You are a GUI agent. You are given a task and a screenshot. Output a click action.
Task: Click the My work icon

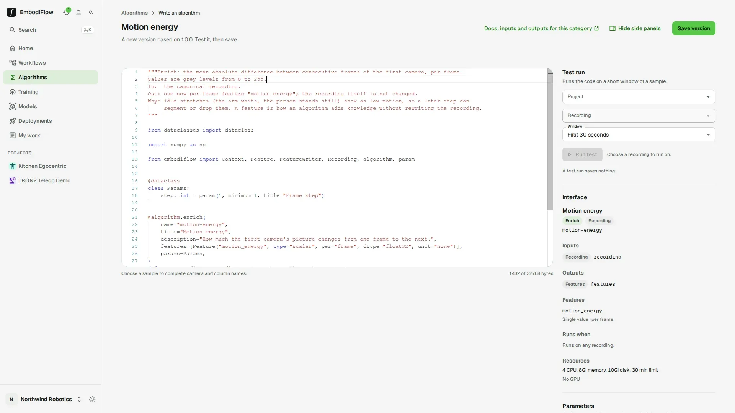coord(13,135)
